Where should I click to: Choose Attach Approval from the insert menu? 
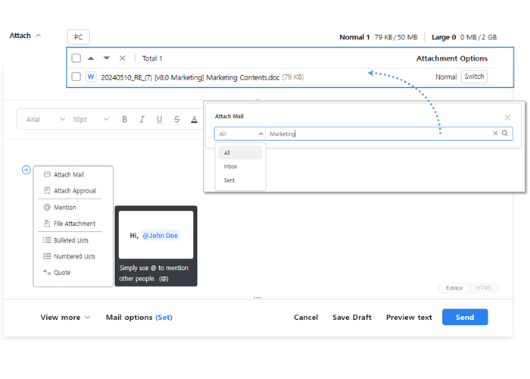point(74,191)
